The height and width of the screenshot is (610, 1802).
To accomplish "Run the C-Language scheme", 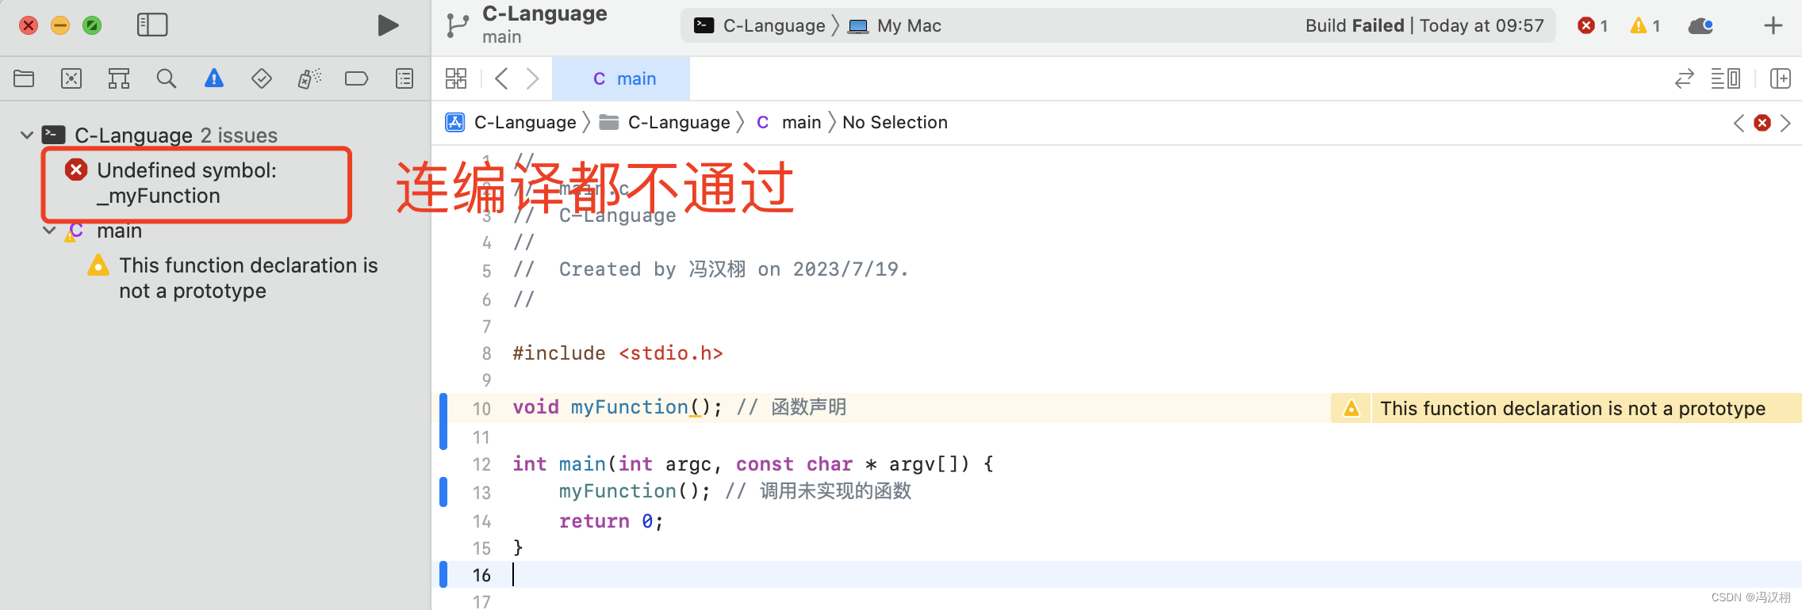I will click(387, 25).
